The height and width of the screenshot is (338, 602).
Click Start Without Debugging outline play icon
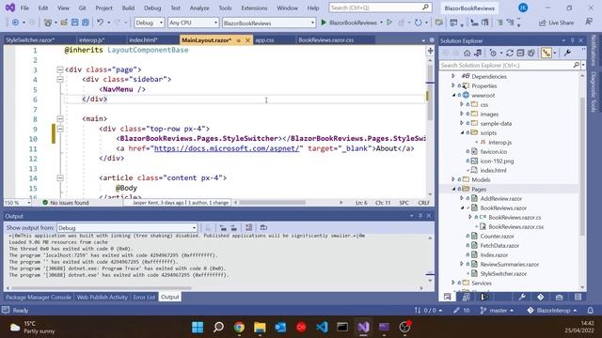pos(389,23)
